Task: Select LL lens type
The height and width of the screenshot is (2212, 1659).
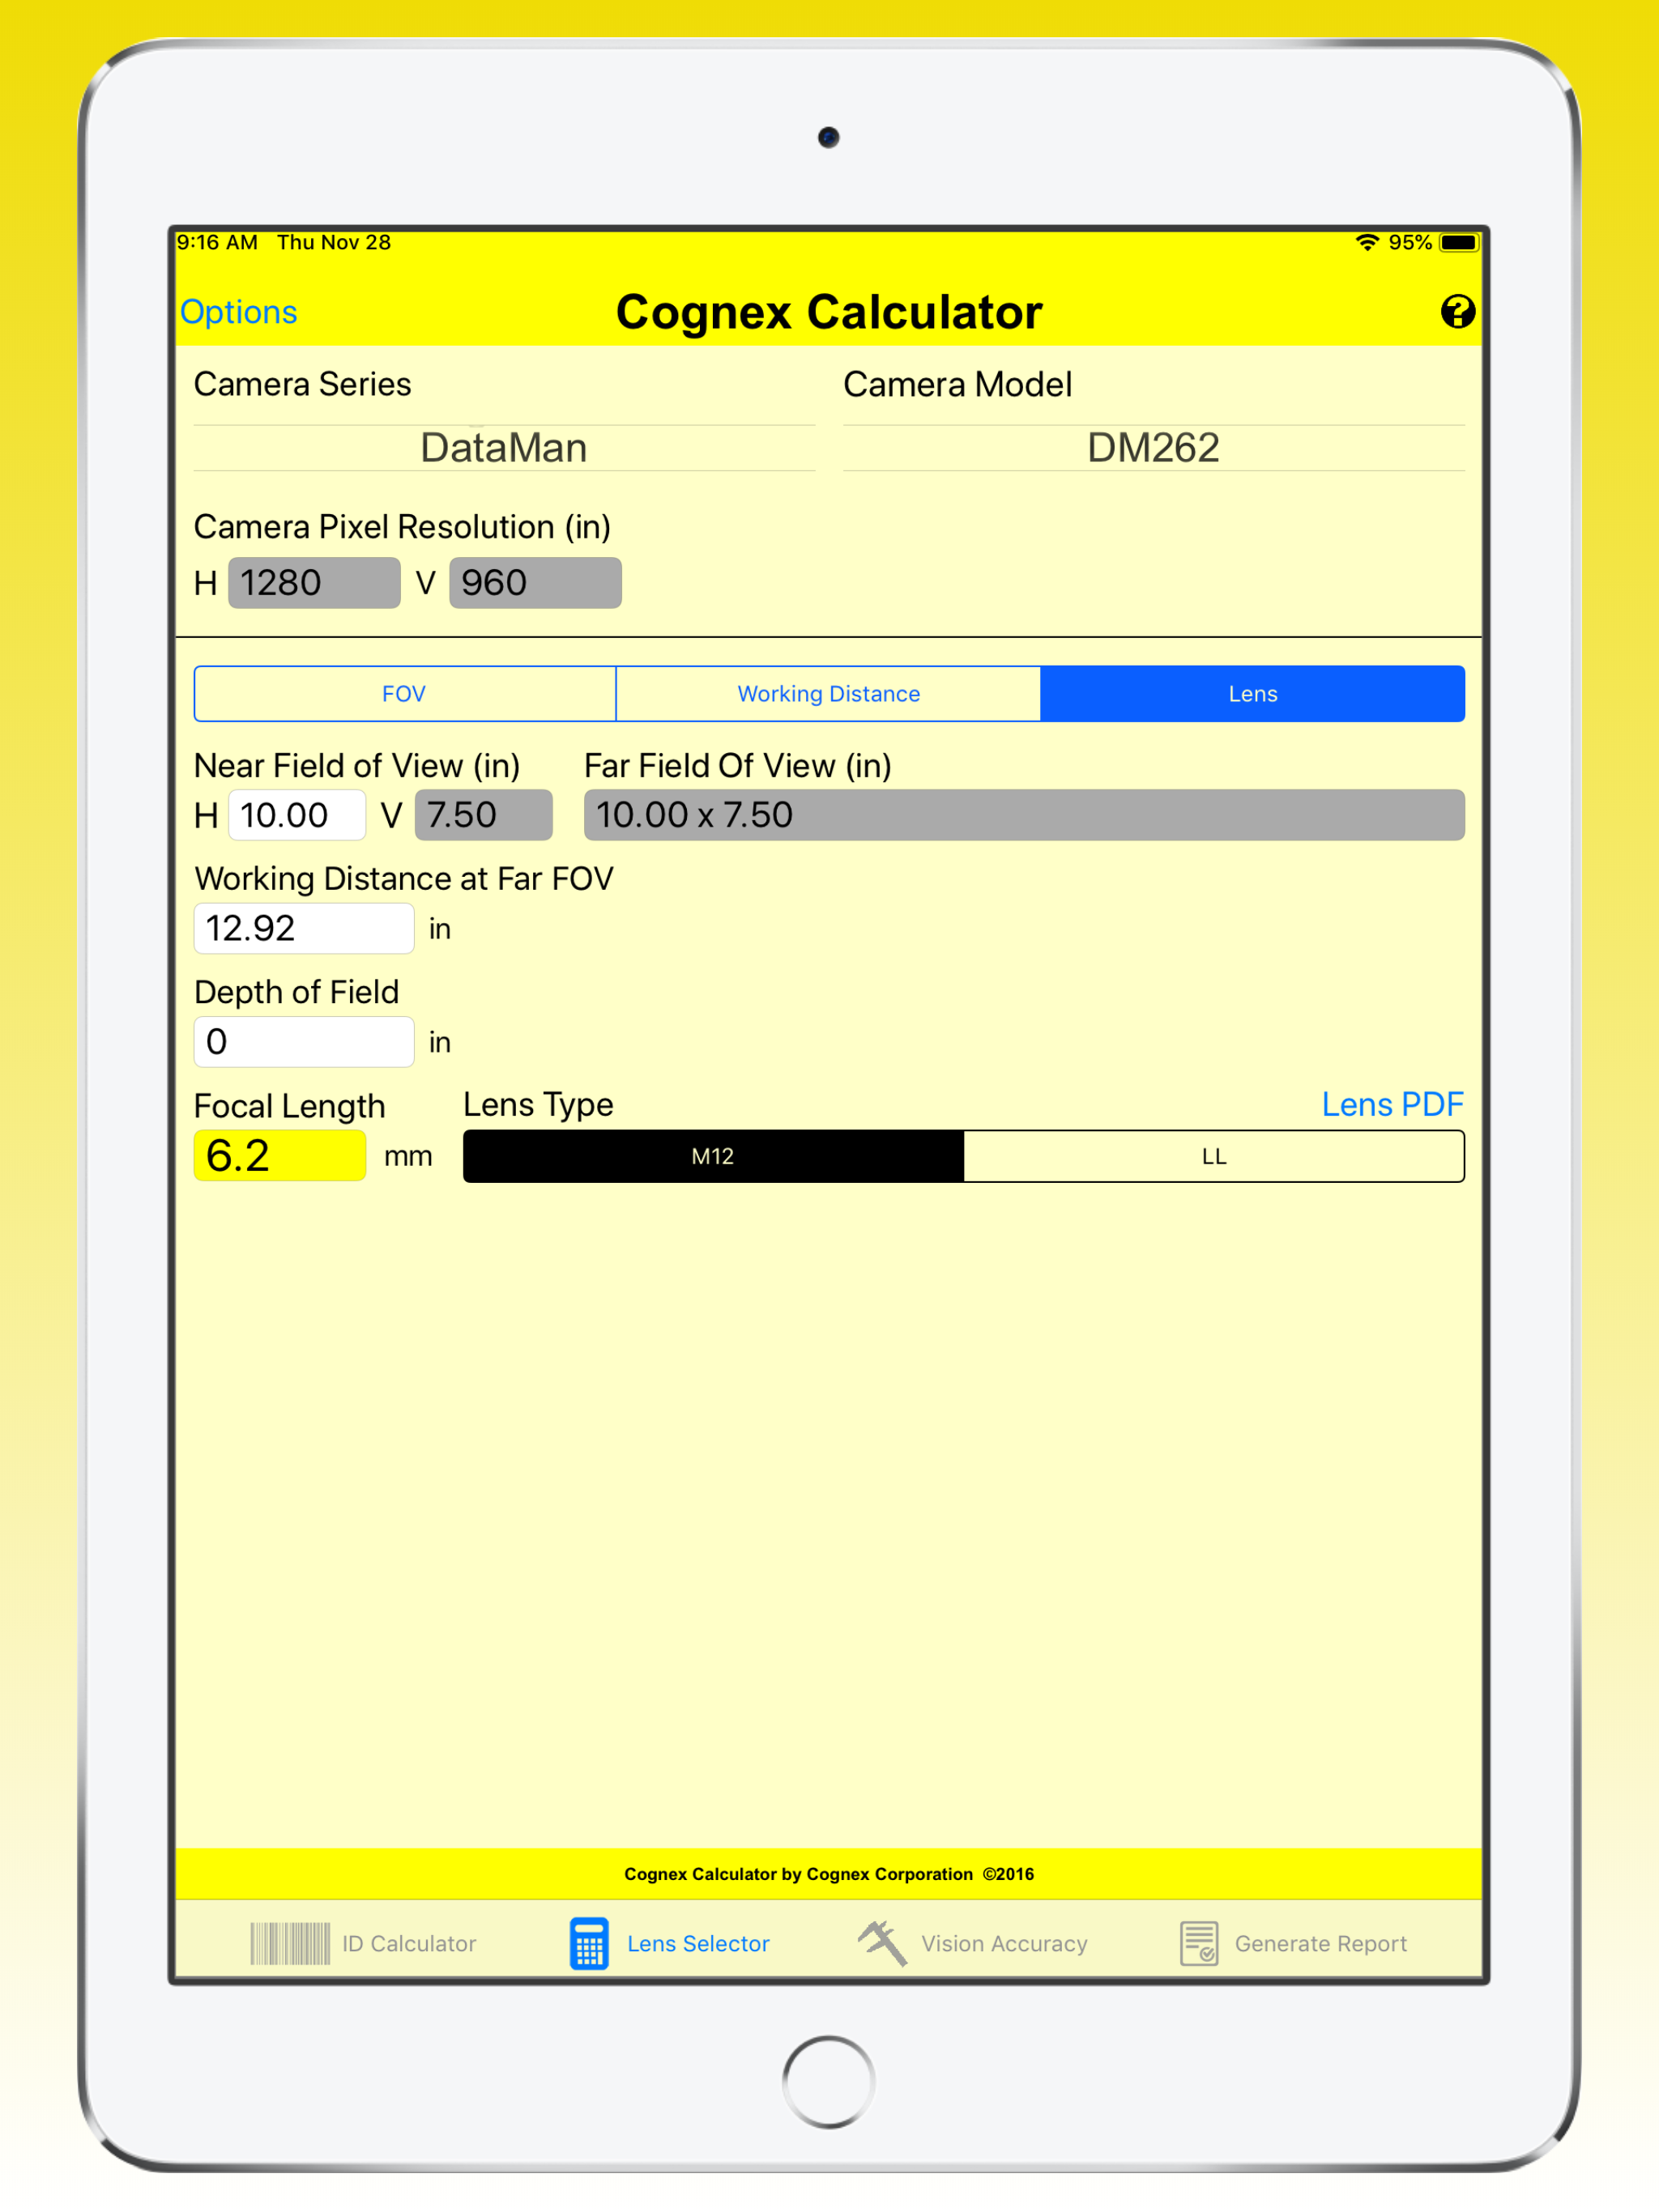Action: click(1213, 1156)
